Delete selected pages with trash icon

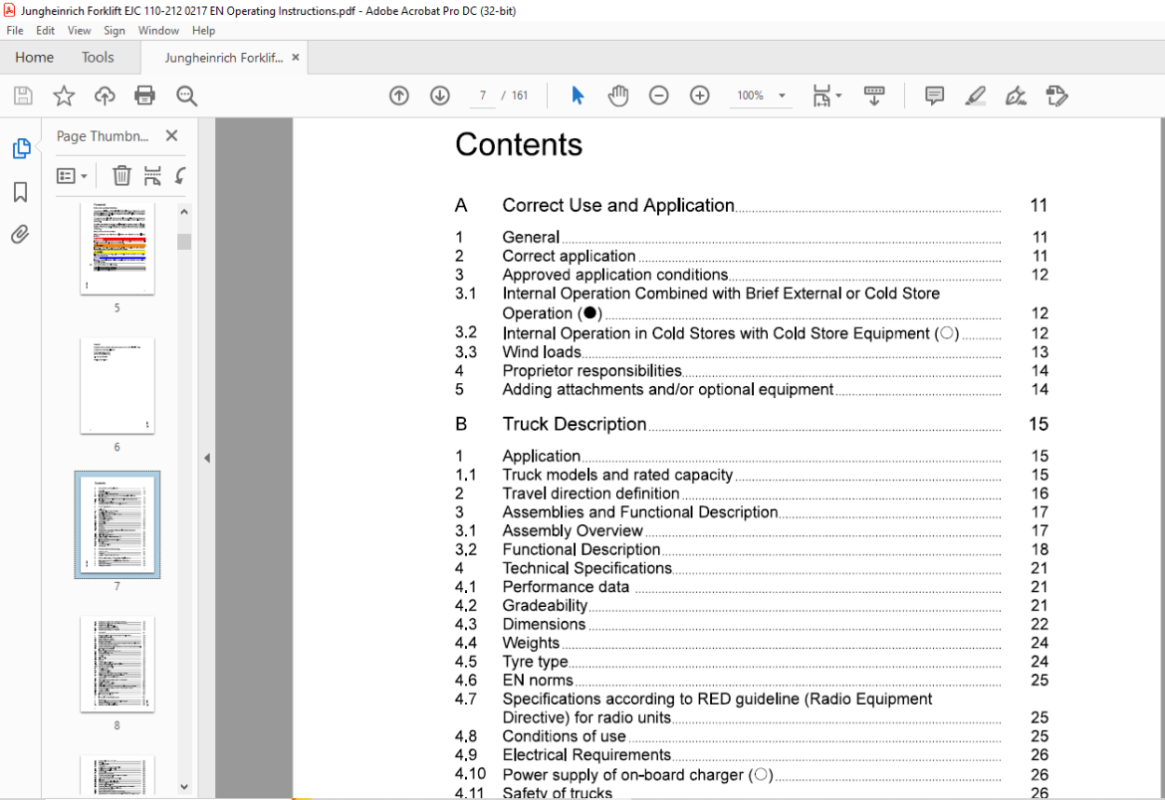(121, 176)
